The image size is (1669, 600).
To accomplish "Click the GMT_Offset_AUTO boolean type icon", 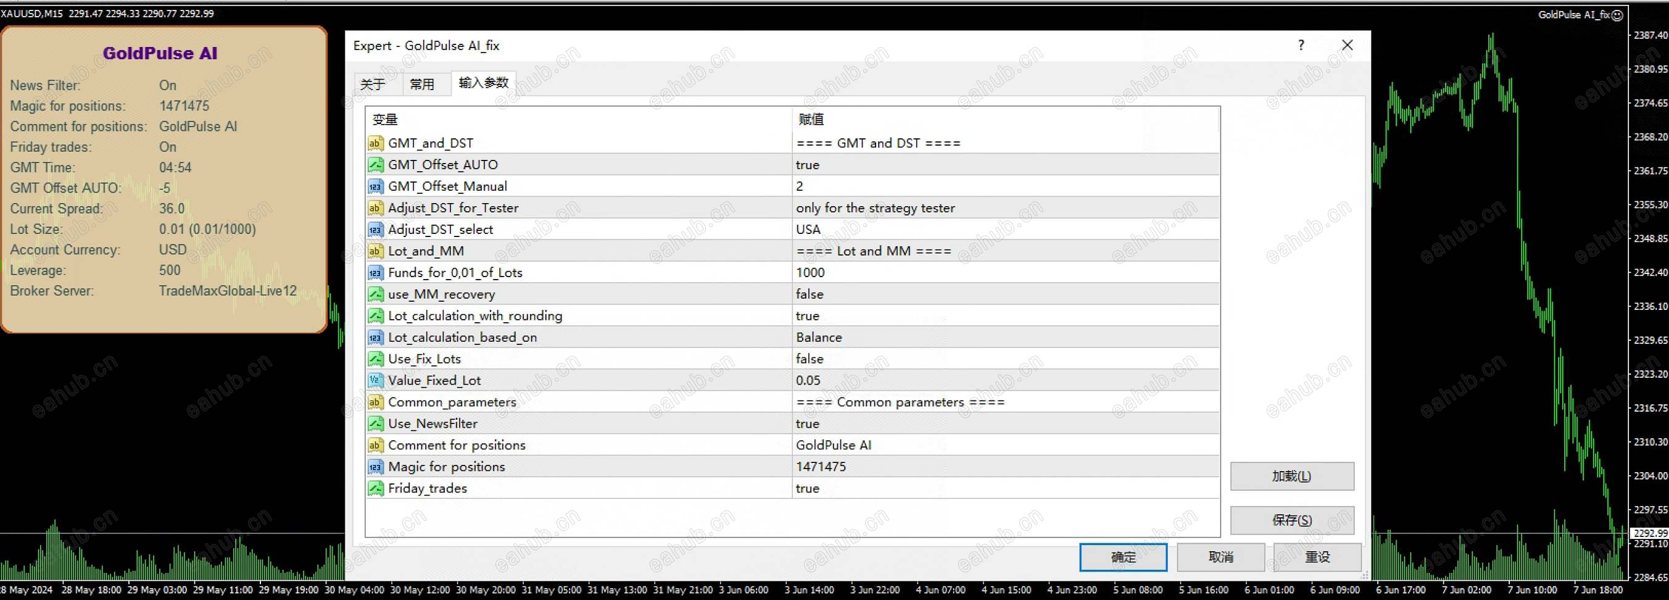I will (375, 165).
